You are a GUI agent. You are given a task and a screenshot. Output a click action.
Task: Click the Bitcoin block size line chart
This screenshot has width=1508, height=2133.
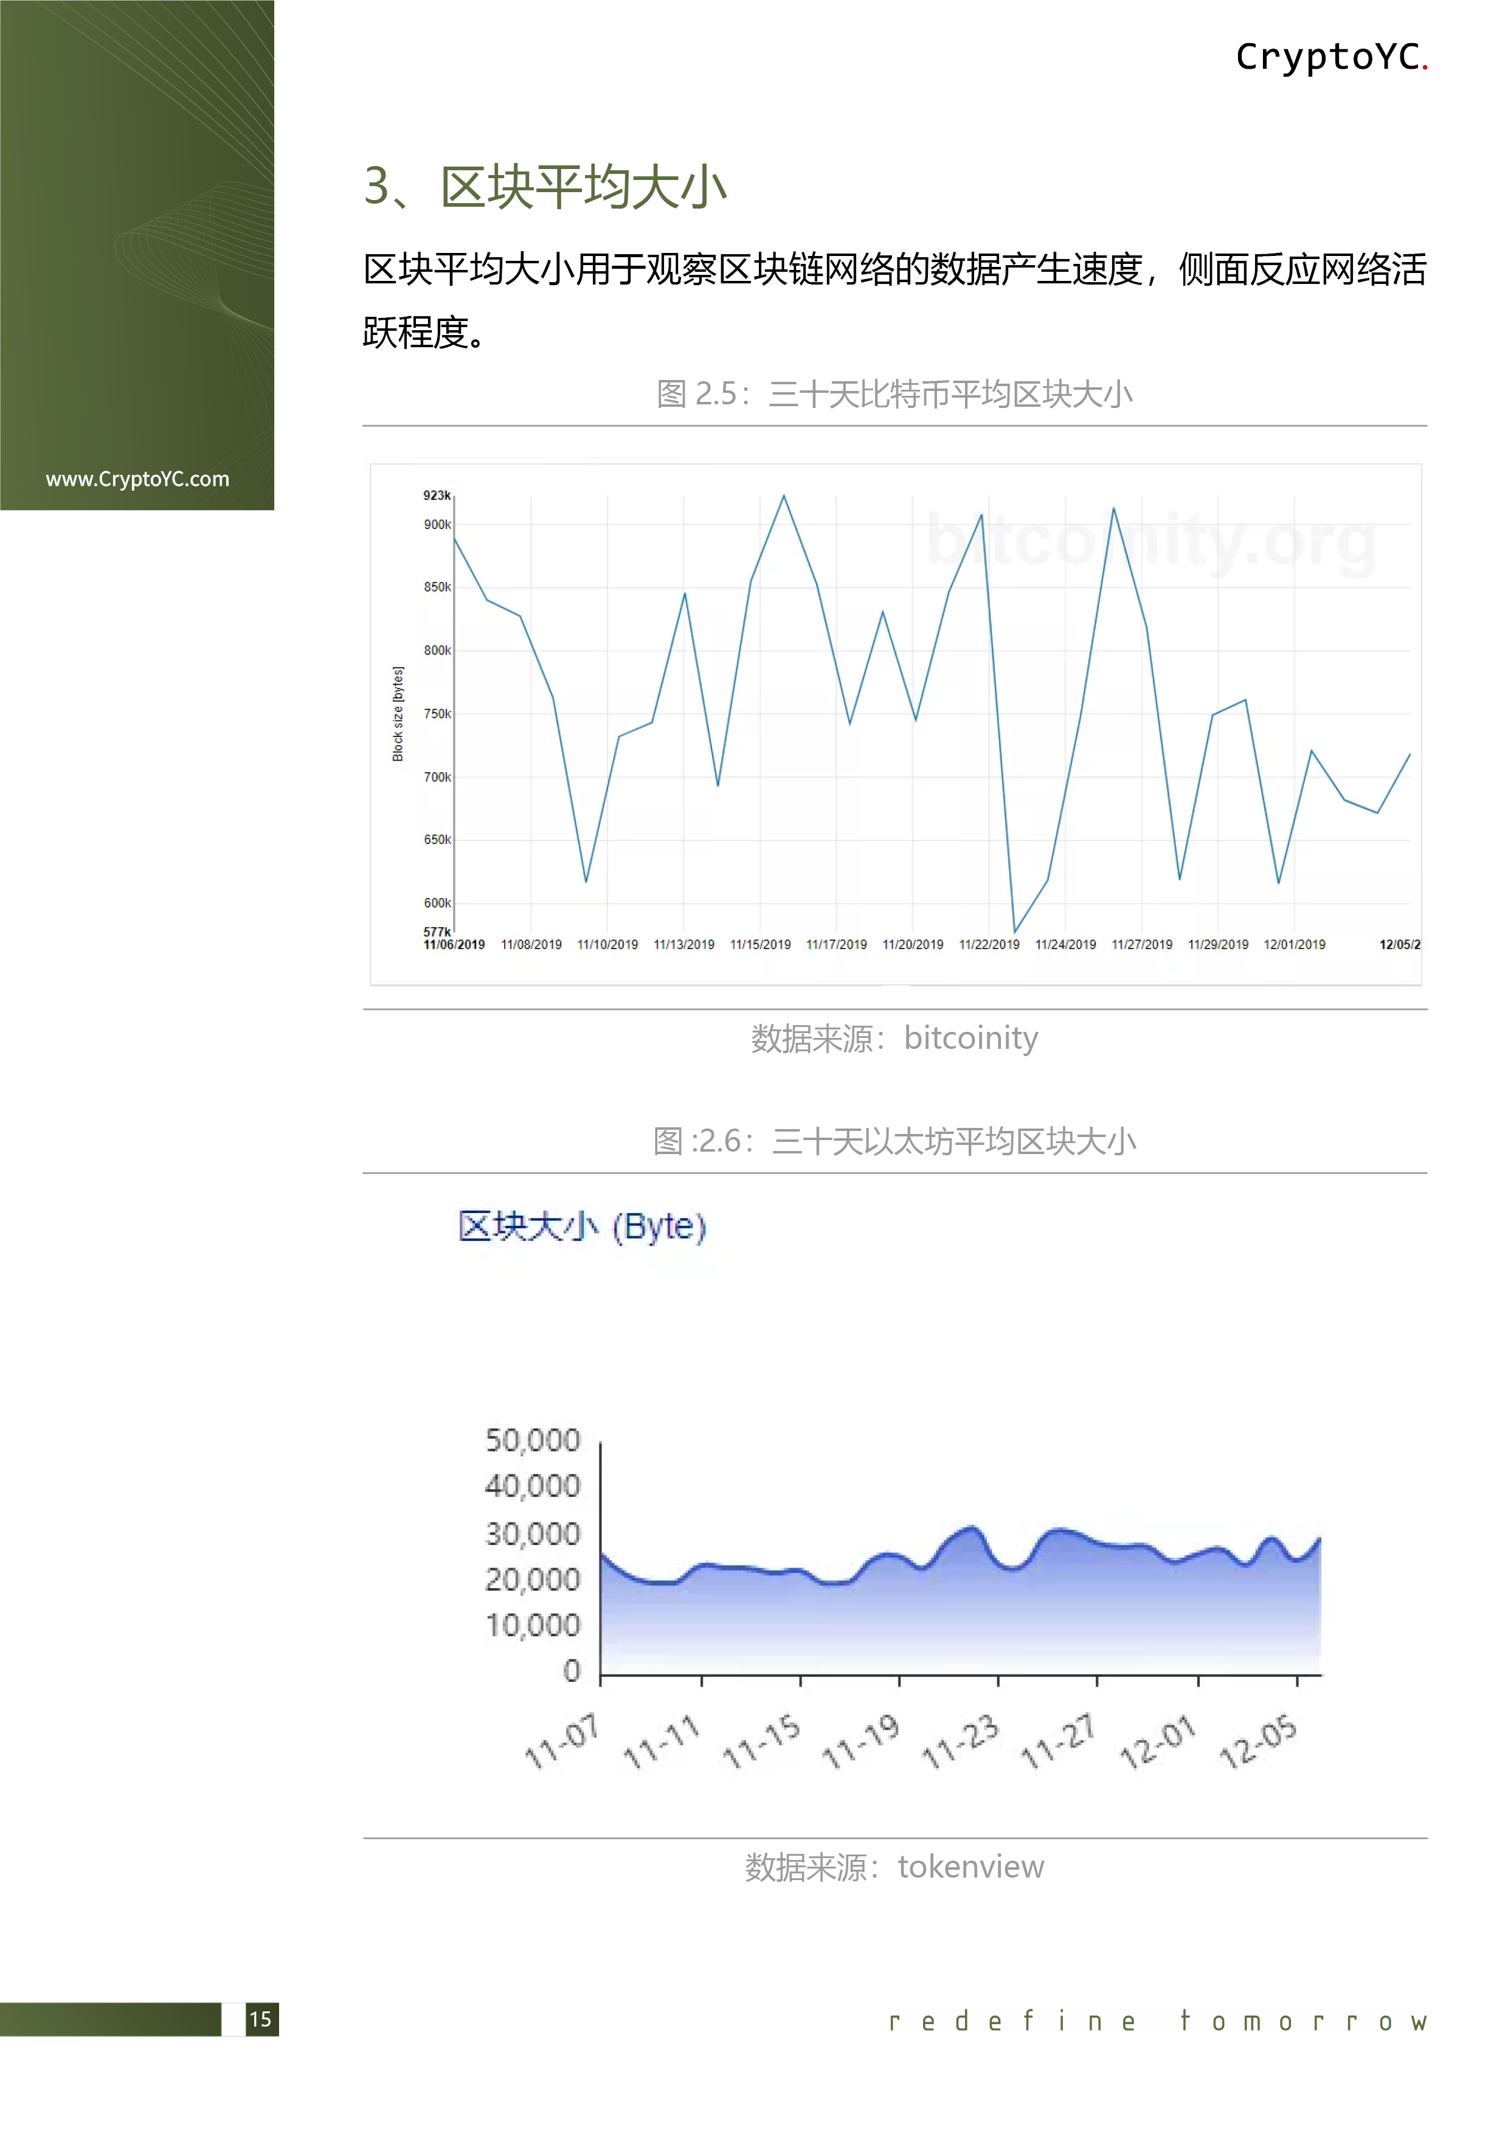(x=896, y=724)
